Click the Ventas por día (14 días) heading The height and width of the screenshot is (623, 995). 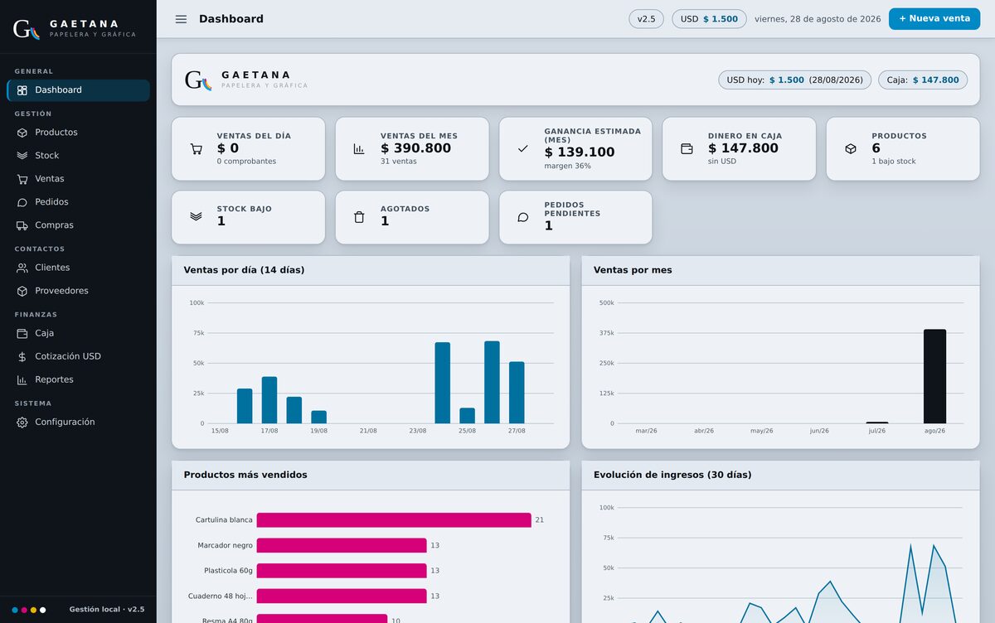click(x=244, y=270)
